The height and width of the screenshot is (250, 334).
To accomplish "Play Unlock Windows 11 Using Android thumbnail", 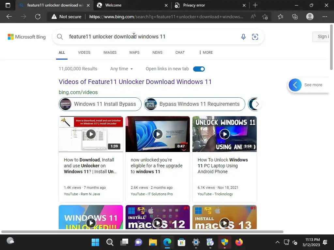I will click(224, 134).
